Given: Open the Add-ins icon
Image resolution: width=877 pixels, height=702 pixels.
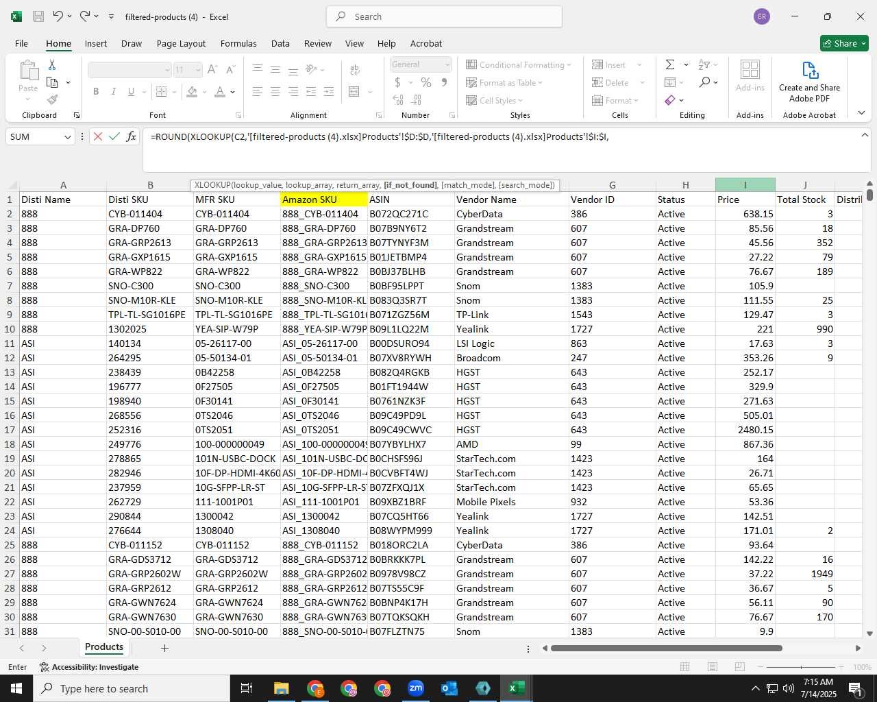Looking at the screenshot, I should coord(750,69).
